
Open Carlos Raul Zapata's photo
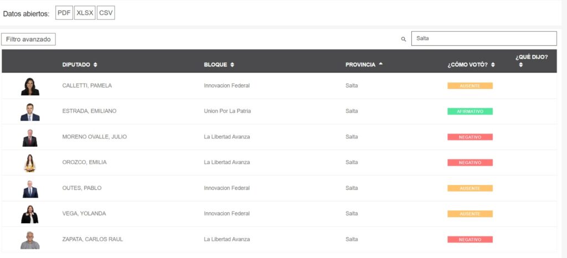point(30,240)
